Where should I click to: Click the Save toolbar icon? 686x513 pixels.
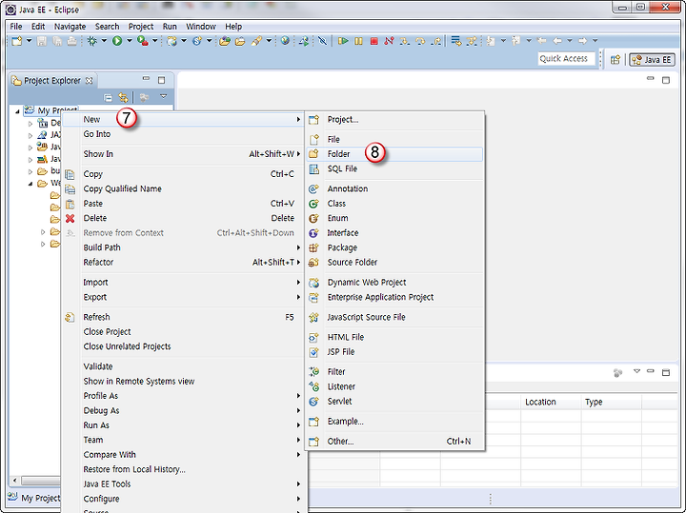42,41
